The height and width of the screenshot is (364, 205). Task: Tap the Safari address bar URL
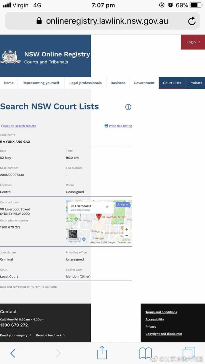pyautogui.click(x=107, y=21)
